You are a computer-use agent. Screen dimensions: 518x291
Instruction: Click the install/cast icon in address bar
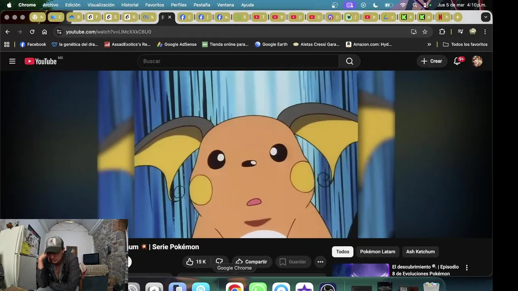[414, 32]
